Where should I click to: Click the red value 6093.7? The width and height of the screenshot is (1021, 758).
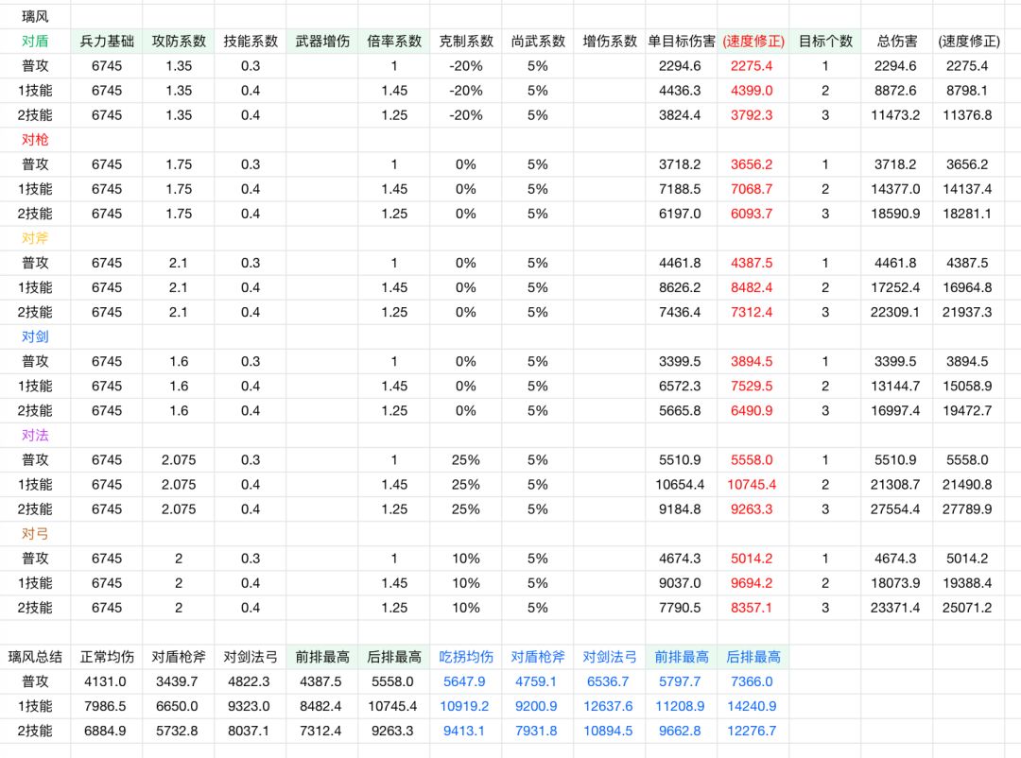pos(752,214)
